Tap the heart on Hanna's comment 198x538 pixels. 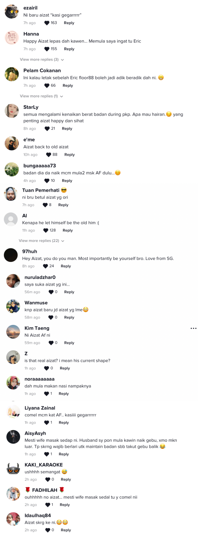coord(47,49)
